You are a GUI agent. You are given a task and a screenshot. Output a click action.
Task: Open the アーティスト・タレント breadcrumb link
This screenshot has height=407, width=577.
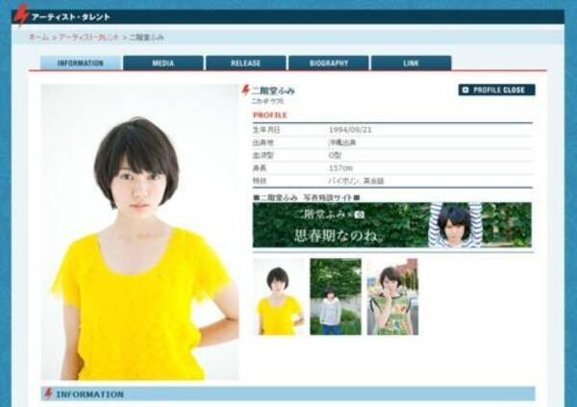pos(88,38)
